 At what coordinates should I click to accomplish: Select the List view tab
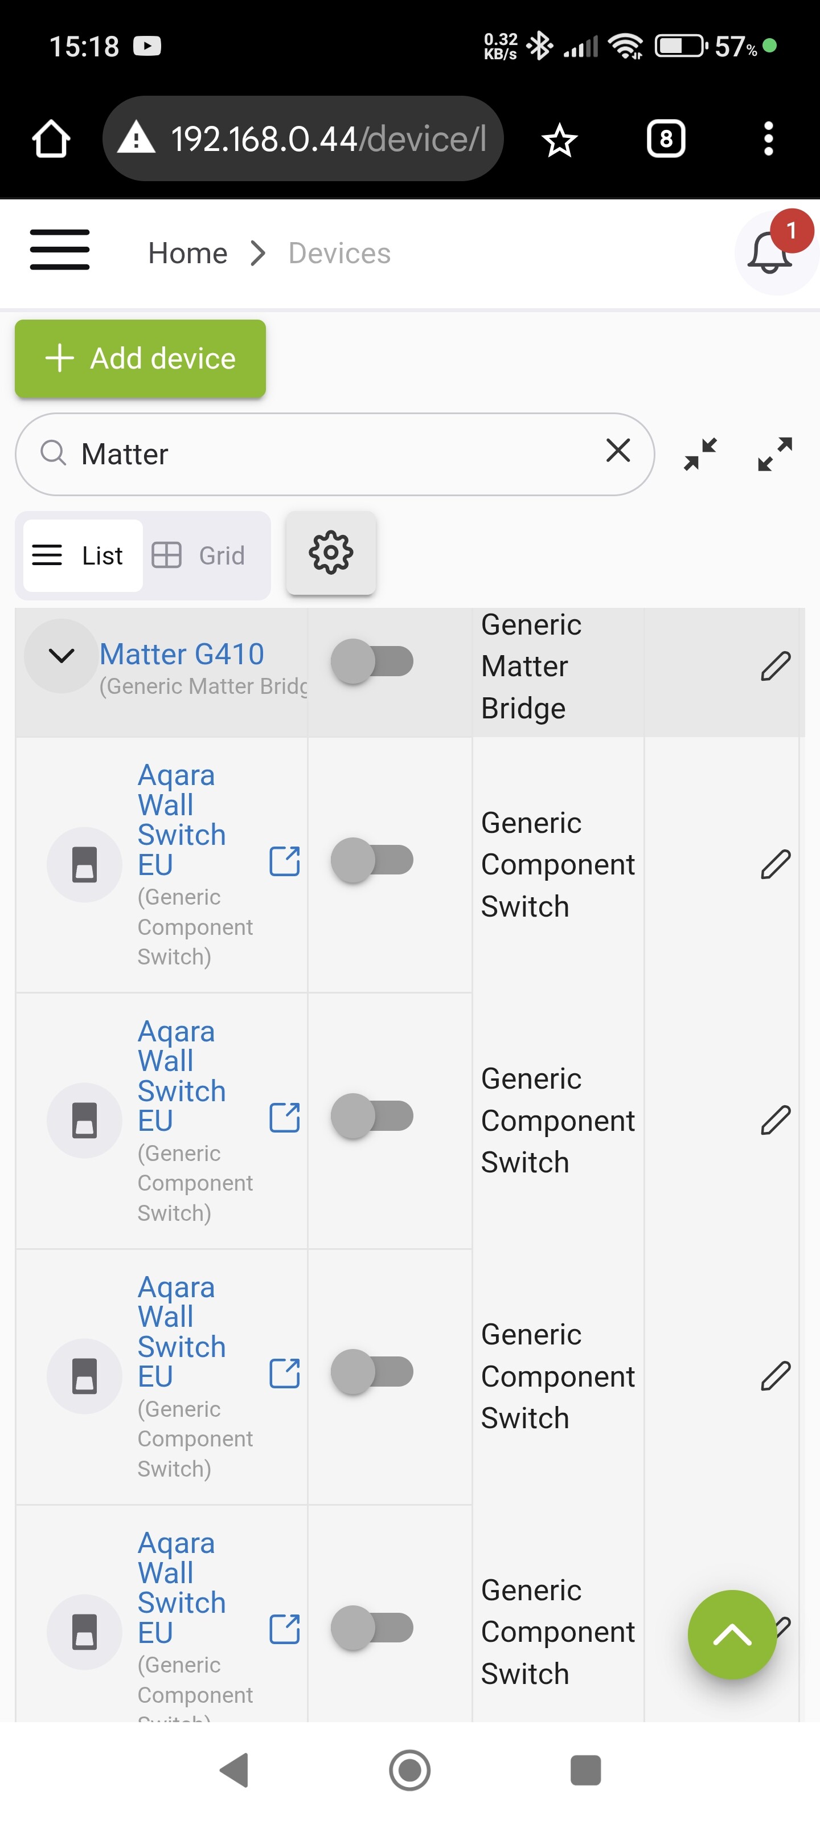tap(82, 555)
